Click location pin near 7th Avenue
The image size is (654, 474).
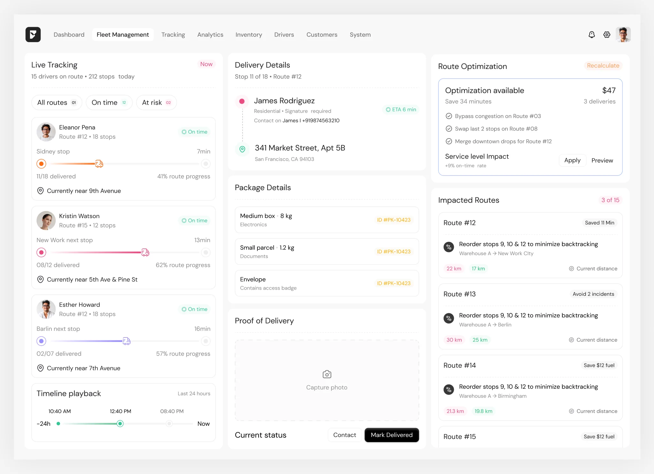click(40, 368)
